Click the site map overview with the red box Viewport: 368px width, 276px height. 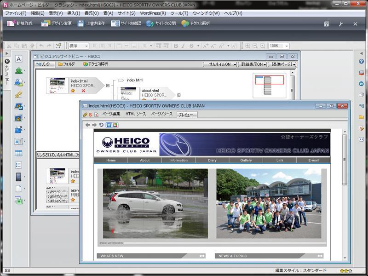[270, 86]
